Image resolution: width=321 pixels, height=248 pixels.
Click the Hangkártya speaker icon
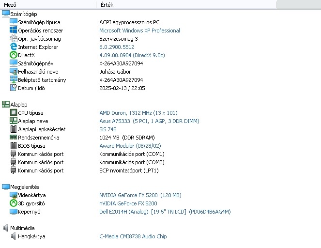point(14,236)
